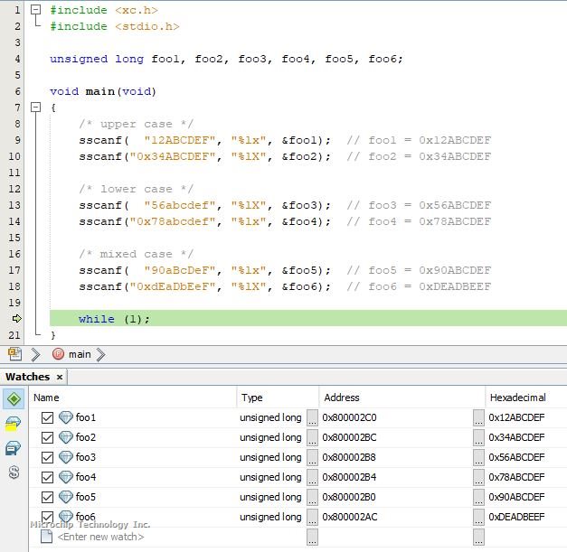Click the program counter arrow in the gutter

(15, 319)
